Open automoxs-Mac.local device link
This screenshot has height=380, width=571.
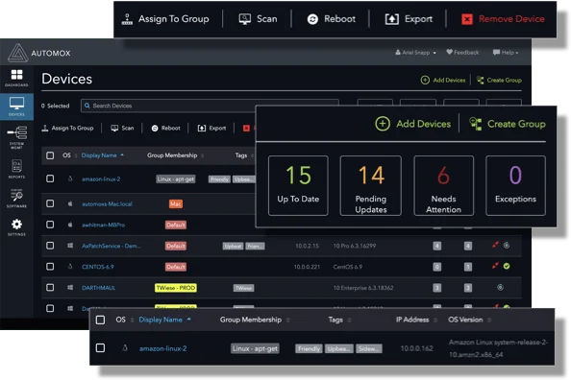107,204
